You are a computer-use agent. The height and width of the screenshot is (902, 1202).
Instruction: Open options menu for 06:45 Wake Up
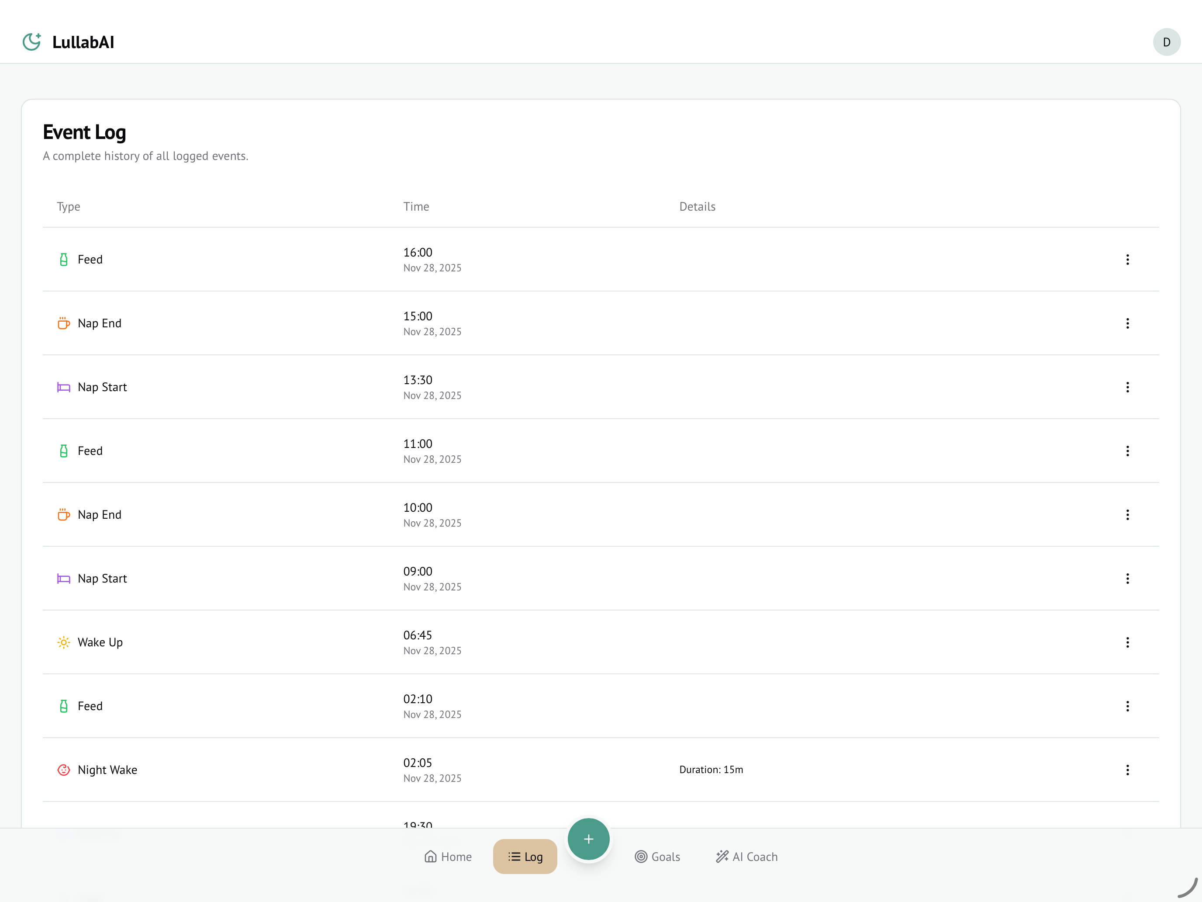[1127, 642]
